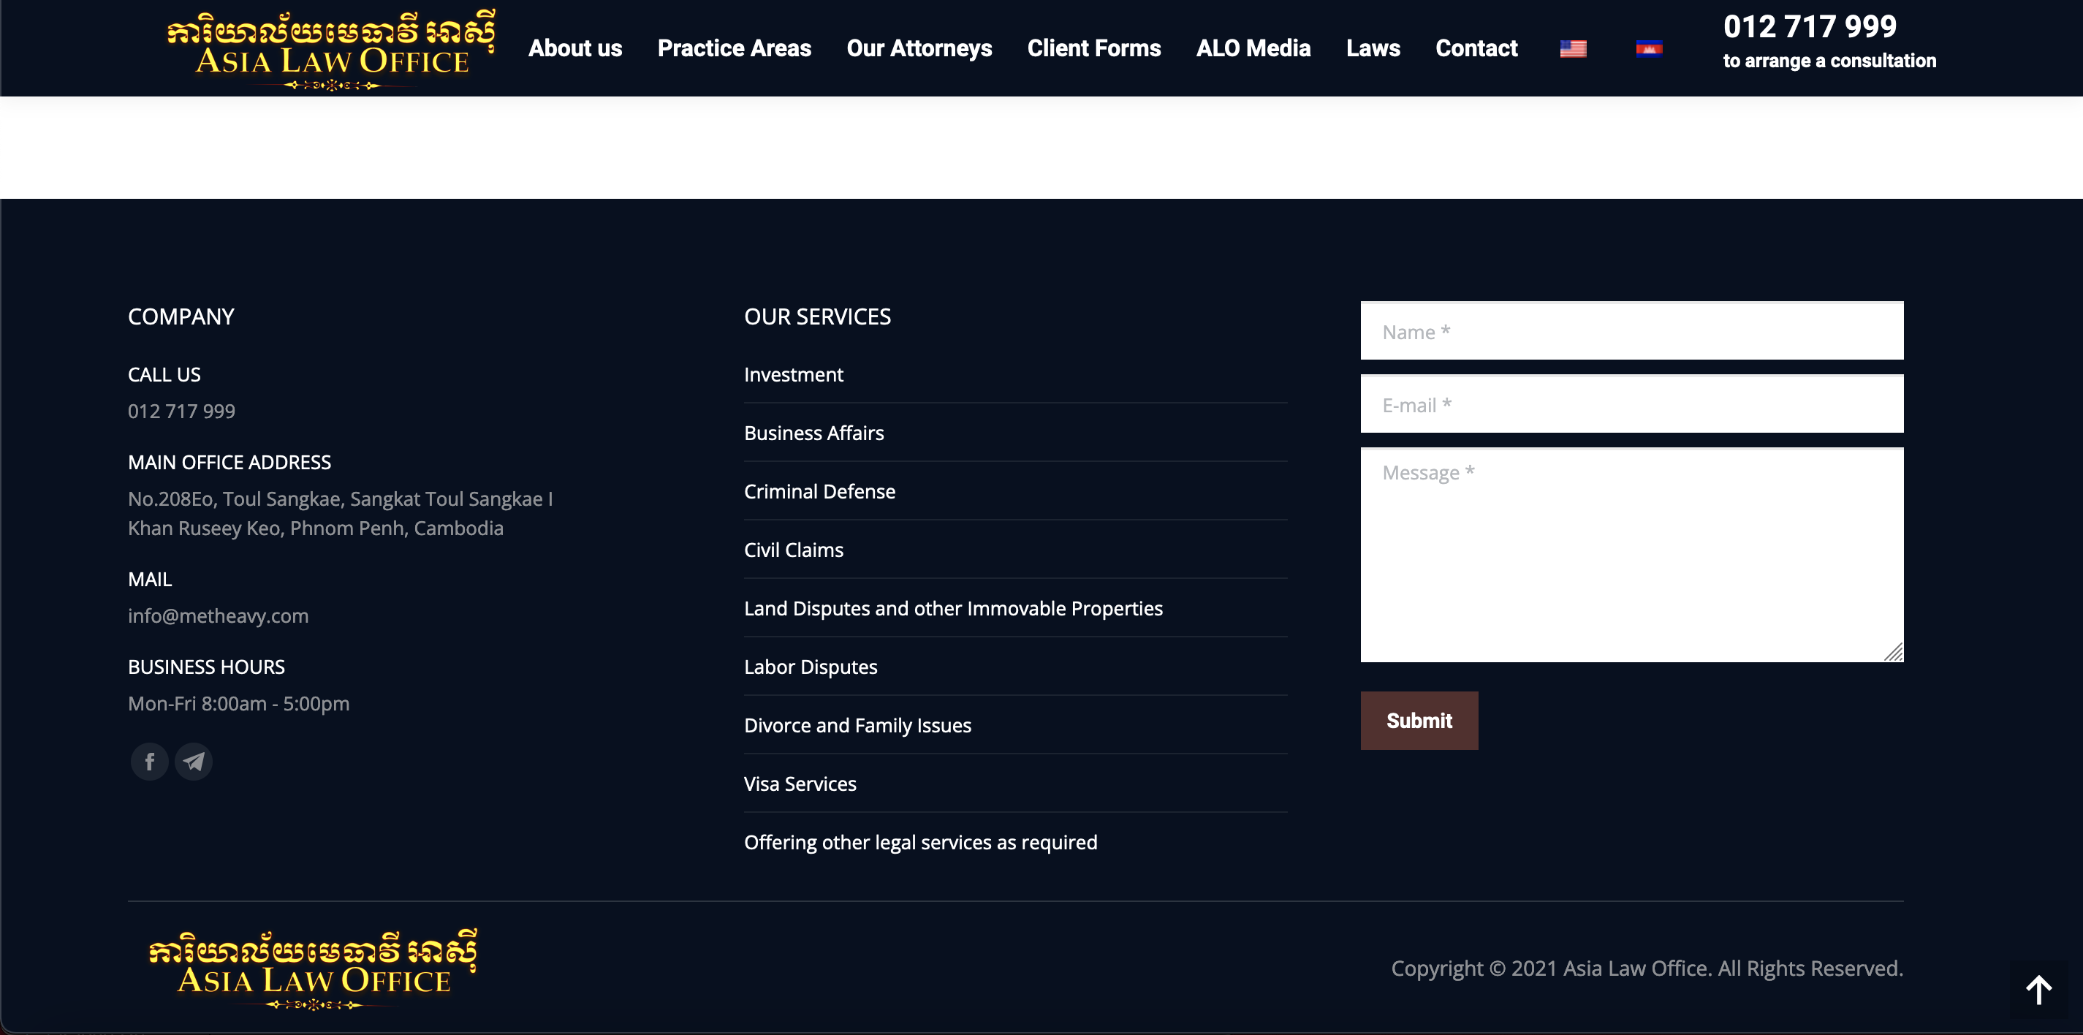Screen dimensions: 2083x1035
Task: Open the ALO Media menu
Action: (1253, 48)
